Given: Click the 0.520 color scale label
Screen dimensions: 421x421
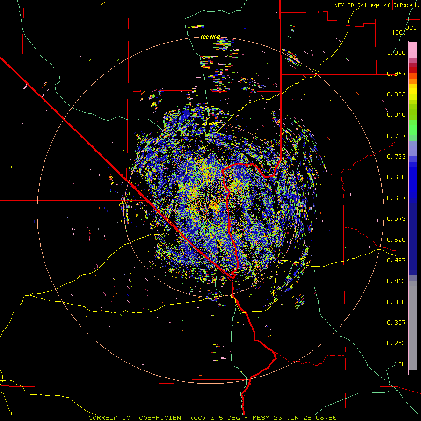Looking at the screenshot, I should pos(396,240).
